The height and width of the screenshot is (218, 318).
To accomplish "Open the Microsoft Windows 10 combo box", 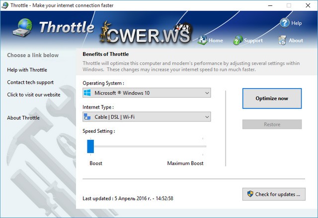I will point(147,93).
